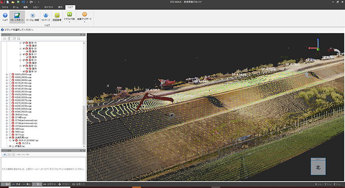The height and width of the screenshot is (188, 345).
Task: Click the model tree vertical scrollbar thumb
Action: pos(84,124)
